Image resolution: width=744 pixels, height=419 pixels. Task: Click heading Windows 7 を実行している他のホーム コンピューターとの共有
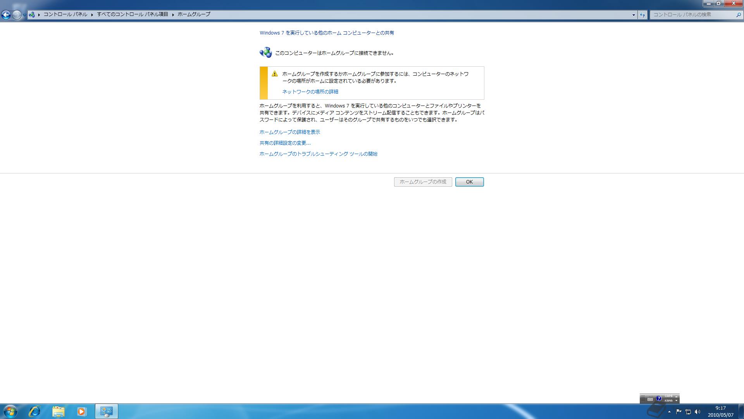[x=327, y=33]
